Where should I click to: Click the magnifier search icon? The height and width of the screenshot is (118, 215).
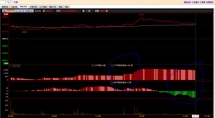pyautogui.click(x=8, y=2)
